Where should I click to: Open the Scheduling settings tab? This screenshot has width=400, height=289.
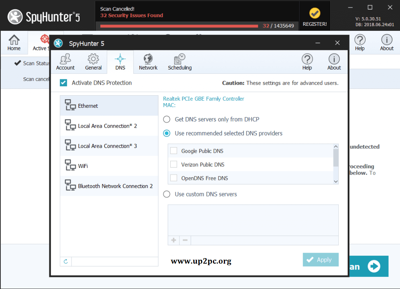pyautogui.click(x=180, y=62)
